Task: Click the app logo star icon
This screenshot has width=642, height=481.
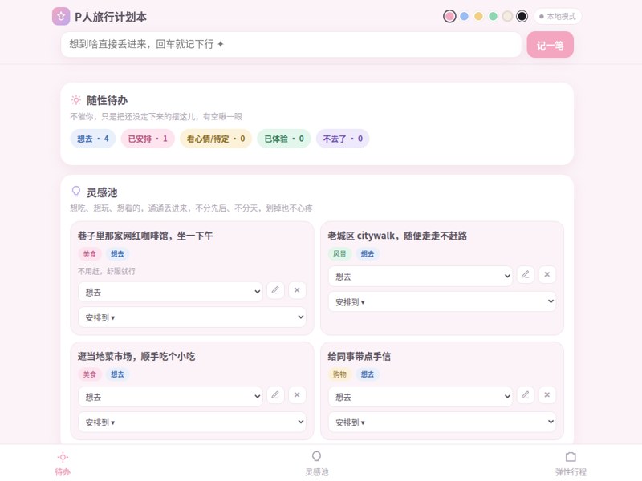Action: tap(61, 17)
